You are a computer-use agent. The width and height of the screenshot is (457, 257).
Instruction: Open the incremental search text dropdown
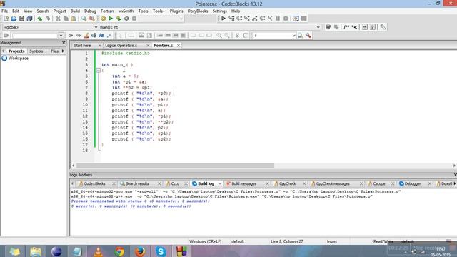[x=61, y=36]
